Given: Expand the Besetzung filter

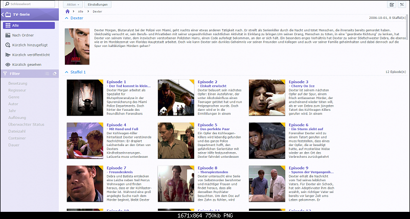Looking at the screenshot, I should 18,83.
